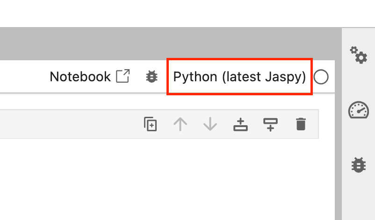Insert a cell below
This screenshot has height=220, width=375.
270,124
